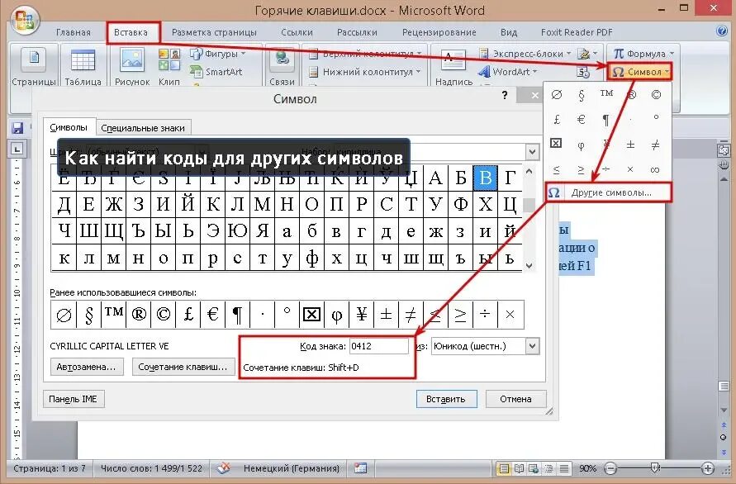
Task: Click the Немецкий (Германия) language indicator
Action: point(291,468)
